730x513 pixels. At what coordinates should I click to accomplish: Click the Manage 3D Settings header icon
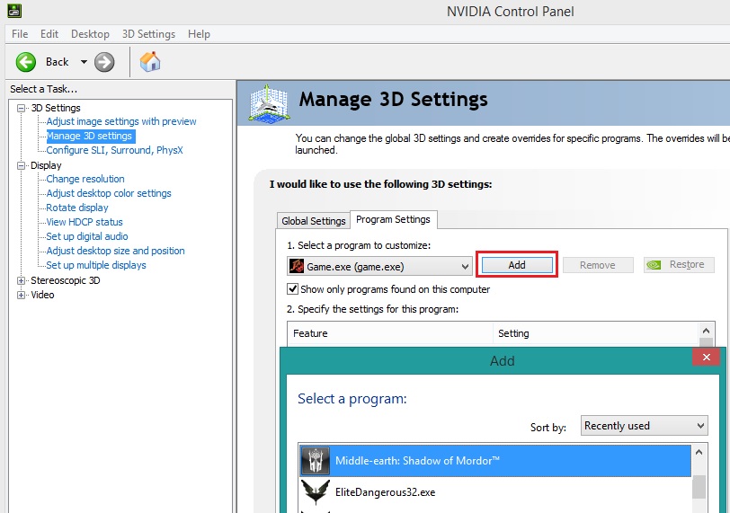(x=269, y=103)
